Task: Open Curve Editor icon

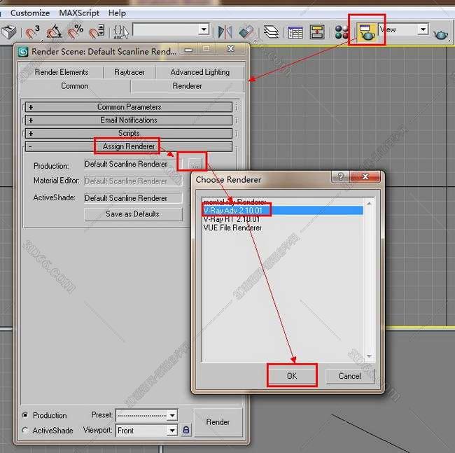Action: 295,32
